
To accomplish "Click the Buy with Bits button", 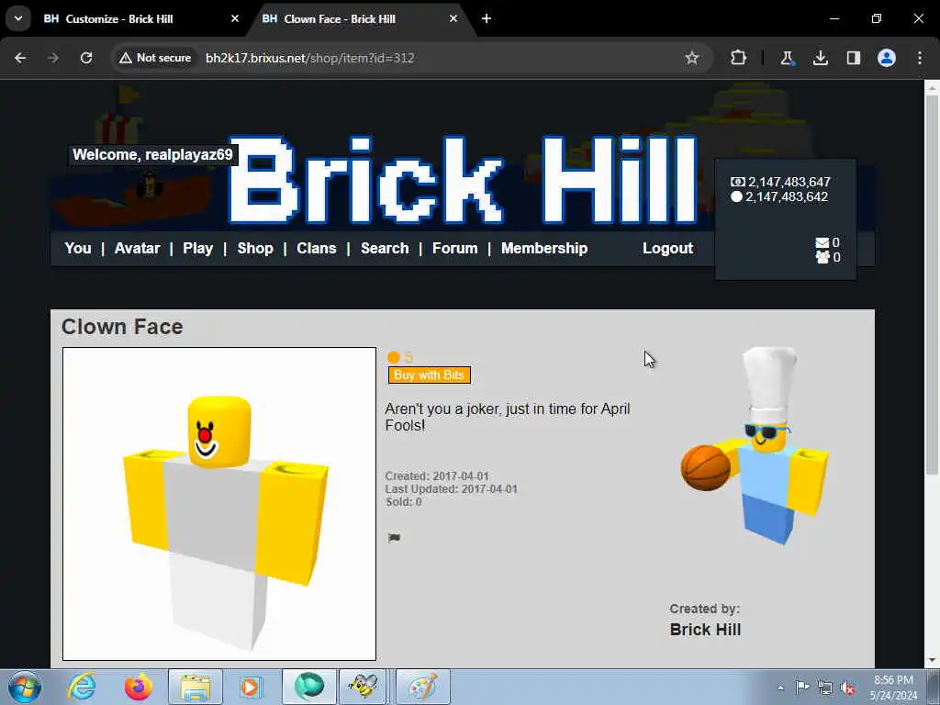I will [430, 375].
